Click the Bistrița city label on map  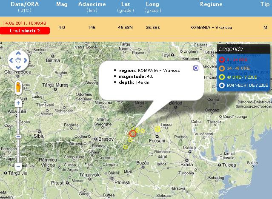tap(53, 60)
